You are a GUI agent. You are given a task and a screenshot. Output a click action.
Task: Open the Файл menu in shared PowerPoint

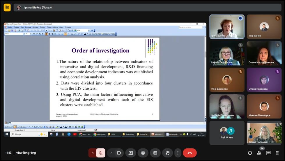tap(10, 27)
